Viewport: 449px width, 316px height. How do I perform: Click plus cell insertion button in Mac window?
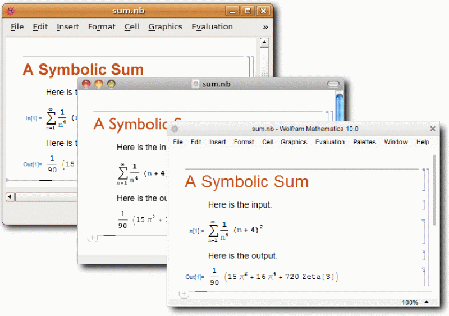click(x=93, y=238)
